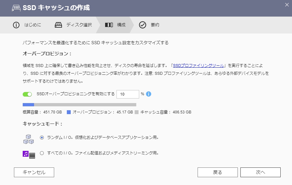Viewport: 292px width, 185px height.
Task: Click the disk icon in ディスク選択 step
Action: pyautogui.click(x=58, y=25)
